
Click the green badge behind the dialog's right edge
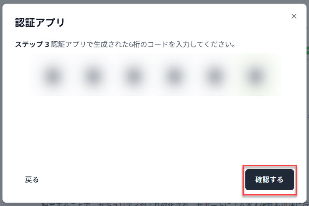pyautogui.click(x=308, y=51)
